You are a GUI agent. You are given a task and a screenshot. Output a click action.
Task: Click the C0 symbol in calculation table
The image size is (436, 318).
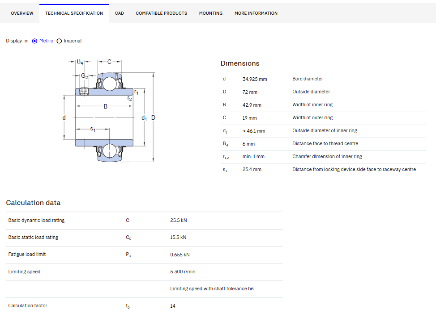128,238
